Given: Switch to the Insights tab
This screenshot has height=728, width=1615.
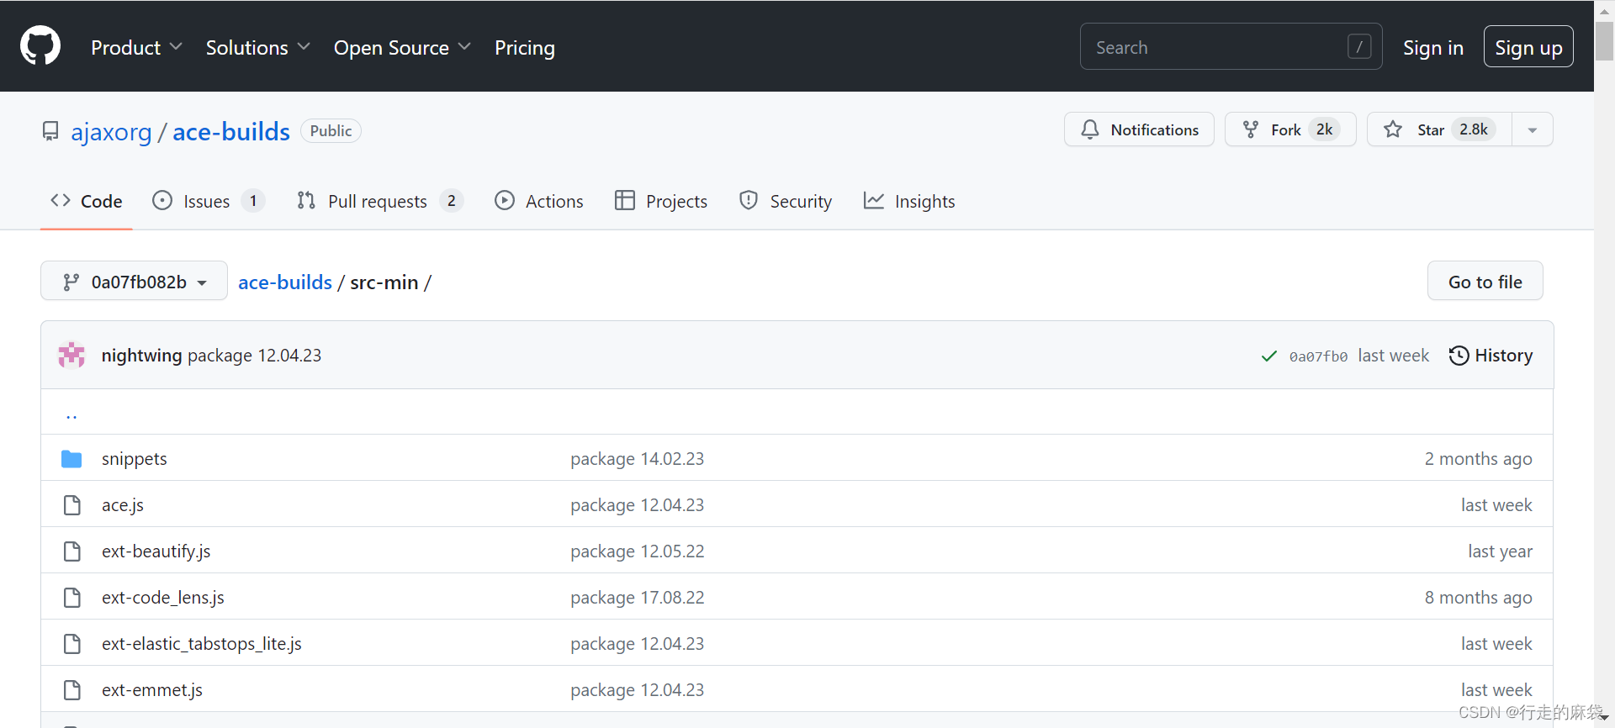Looking at the screenshot, I should (909, 201).
